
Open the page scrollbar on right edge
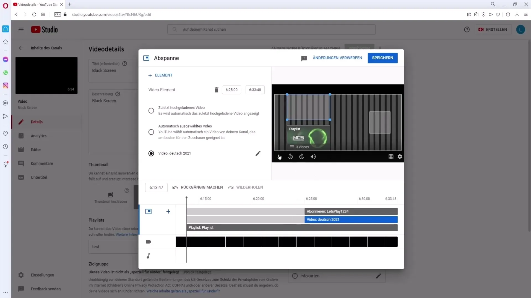(529, 135)
